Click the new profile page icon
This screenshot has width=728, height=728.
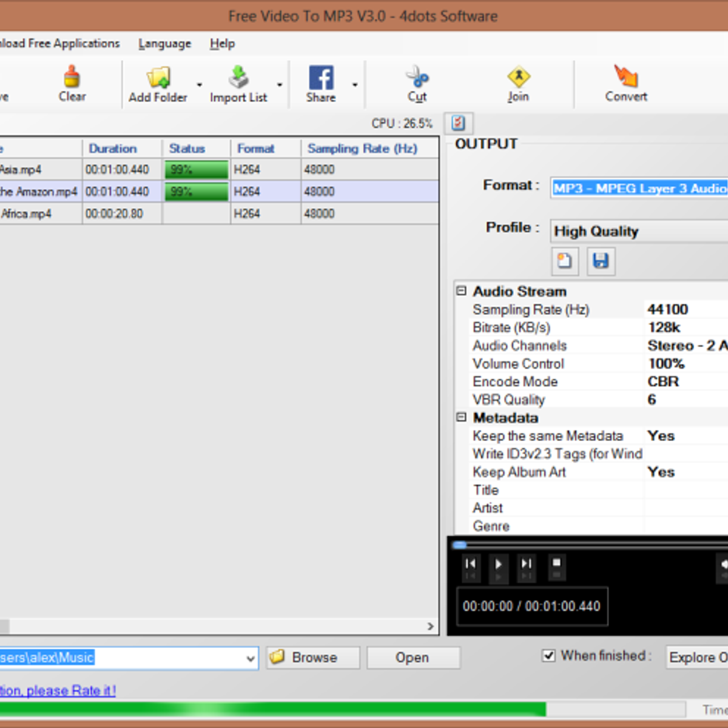tap(565, 261)
